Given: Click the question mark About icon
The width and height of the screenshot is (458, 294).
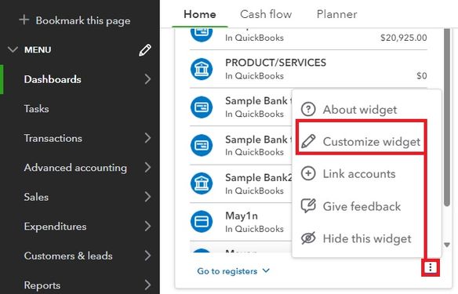Looking at the screenshot, I should (x=308, y=109).
